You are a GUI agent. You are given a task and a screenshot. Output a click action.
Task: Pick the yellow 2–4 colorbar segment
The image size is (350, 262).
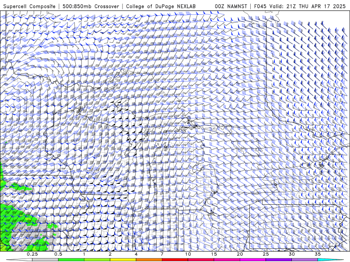(x=123, y=260)
